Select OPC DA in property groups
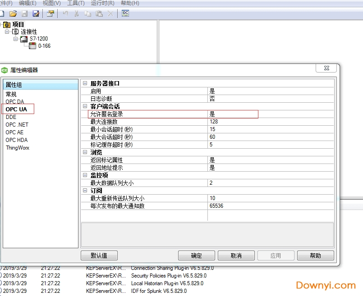This screenshot has height=296, width=363. (15, 102)
